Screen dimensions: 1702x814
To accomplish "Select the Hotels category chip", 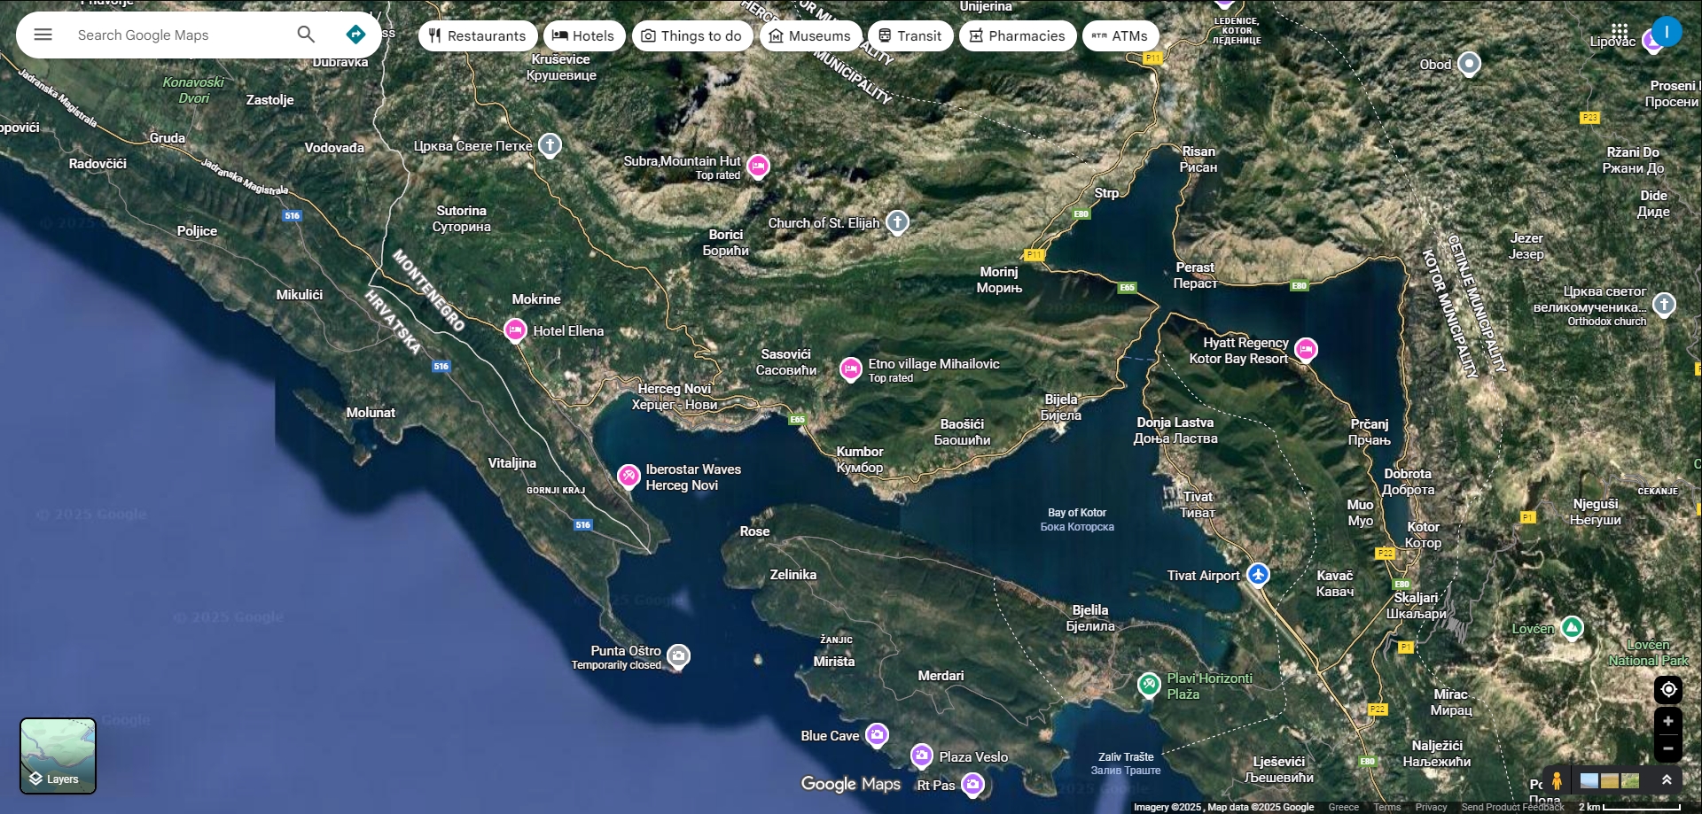I will tap(583, 35).
